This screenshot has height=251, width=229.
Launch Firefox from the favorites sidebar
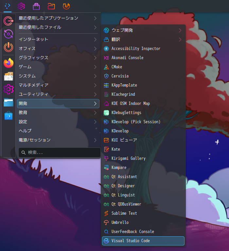coord(9,63)
